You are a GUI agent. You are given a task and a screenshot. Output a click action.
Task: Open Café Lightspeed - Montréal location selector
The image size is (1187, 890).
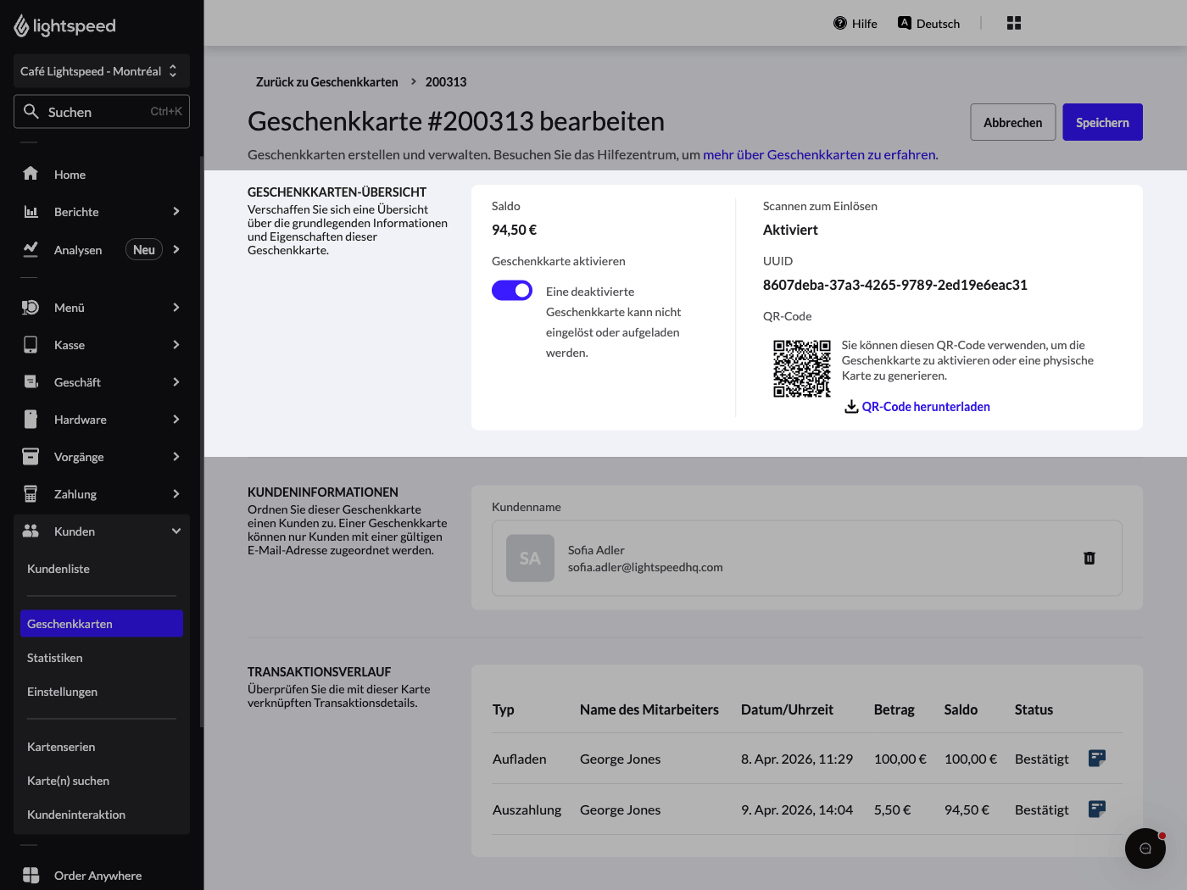tap(102, 71)
